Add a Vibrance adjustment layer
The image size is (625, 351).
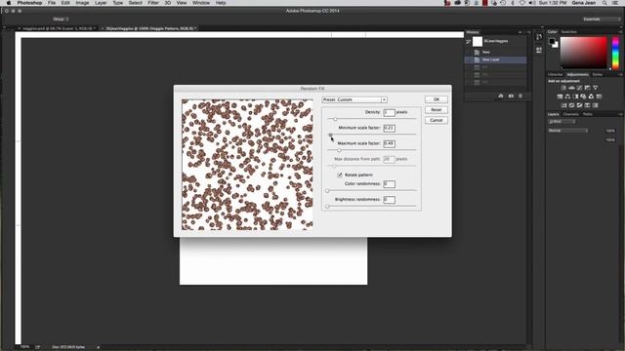click(595, 88)
